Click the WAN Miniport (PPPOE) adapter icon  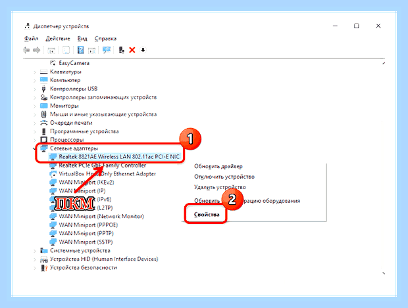pyautogui.click(x=53, y=225)
